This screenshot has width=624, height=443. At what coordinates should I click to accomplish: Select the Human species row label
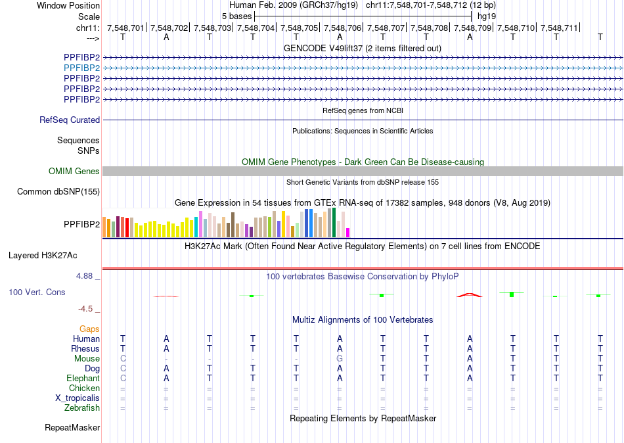[x=86, y=338]
